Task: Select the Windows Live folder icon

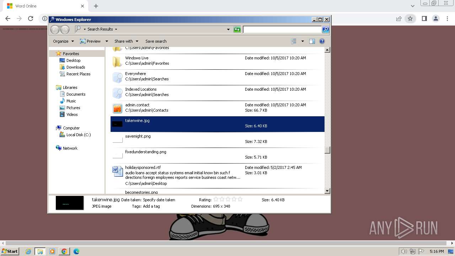Action: [117, 61]
